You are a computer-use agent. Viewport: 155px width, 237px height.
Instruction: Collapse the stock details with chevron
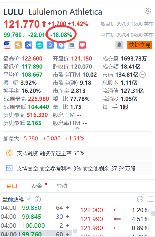point(77,128)
